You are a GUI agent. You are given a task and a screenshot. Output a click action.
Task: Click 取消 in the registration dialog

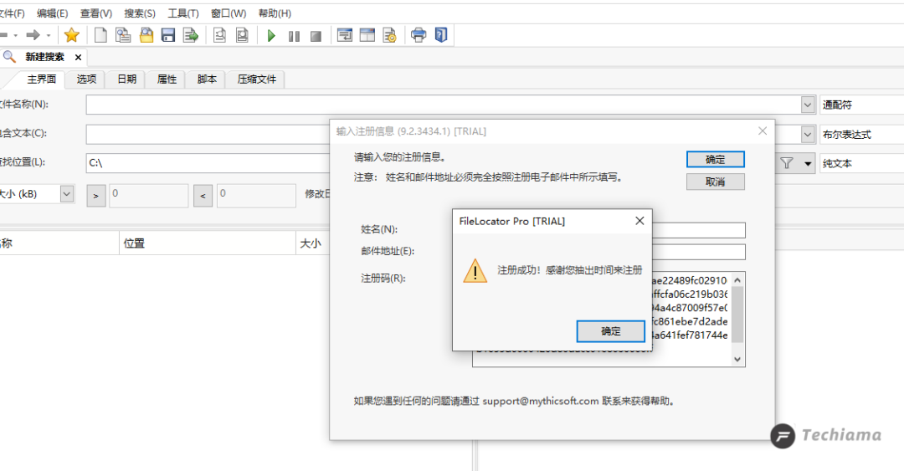click(716, 182)
